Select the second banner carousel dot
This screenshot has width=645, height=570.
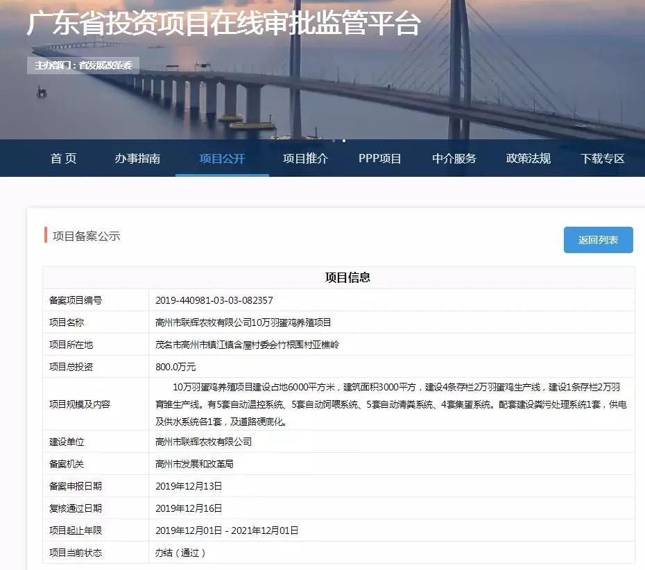tap(344, 141)
